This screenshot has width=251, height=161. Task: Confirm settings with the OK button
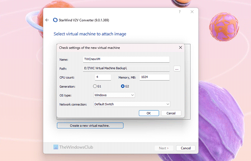point(149,113)
